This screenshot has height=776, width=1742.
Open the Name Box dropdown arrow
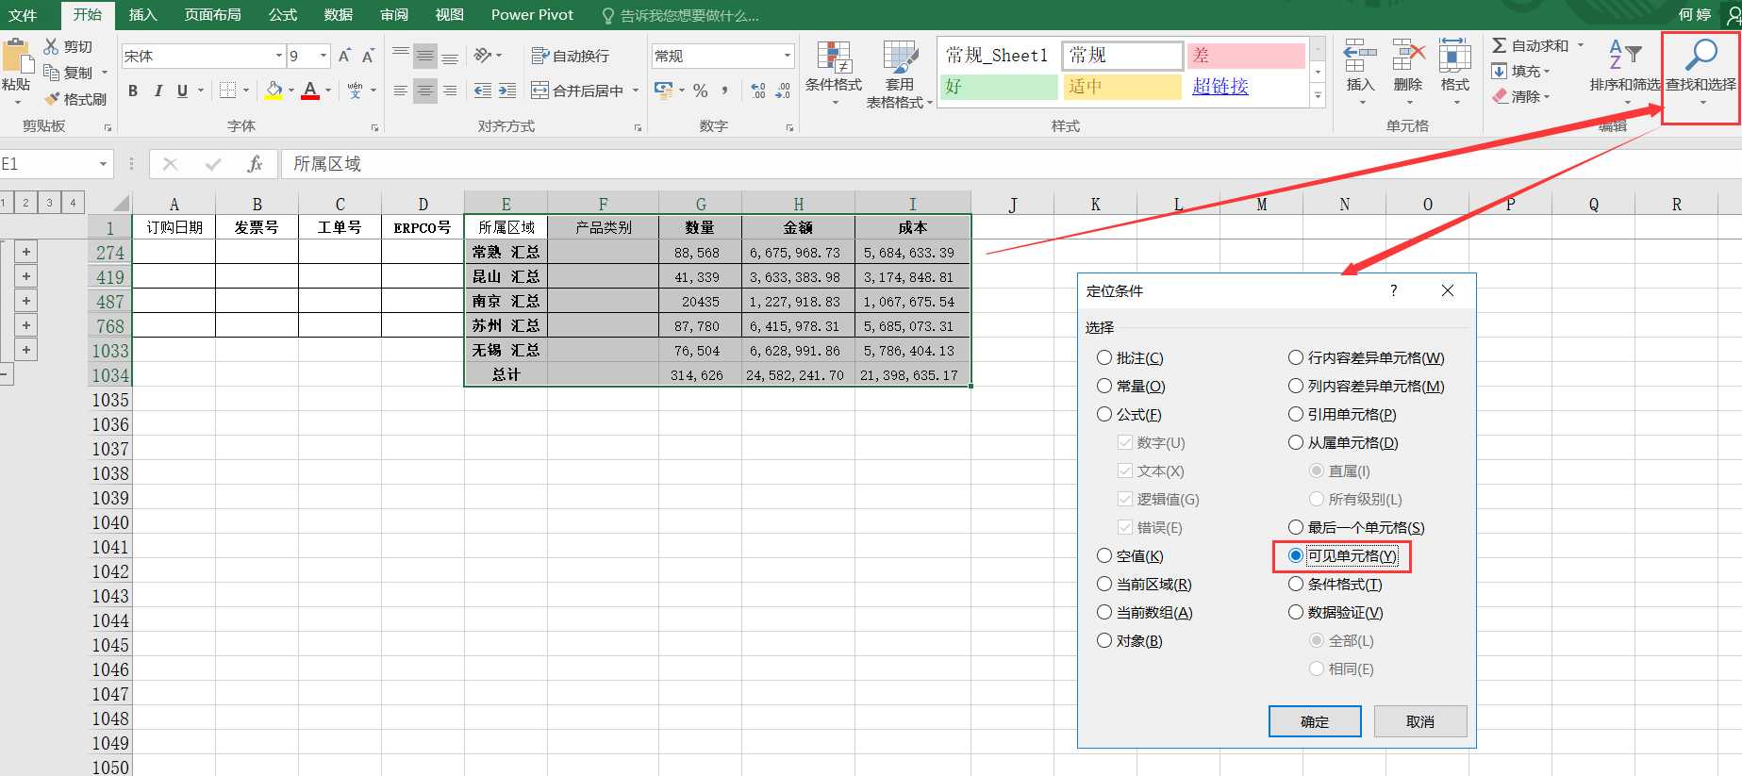[103, 164]
